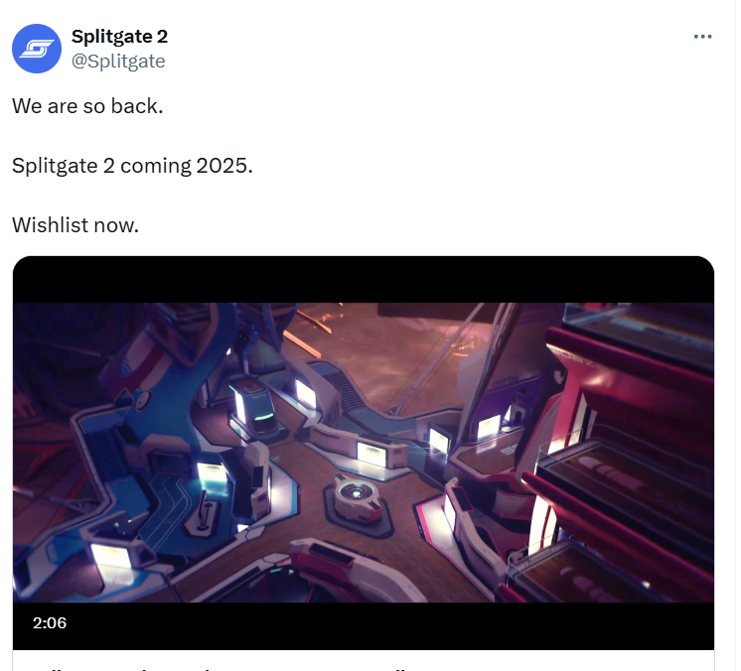Click the black letterbox bar above the video

364,280
